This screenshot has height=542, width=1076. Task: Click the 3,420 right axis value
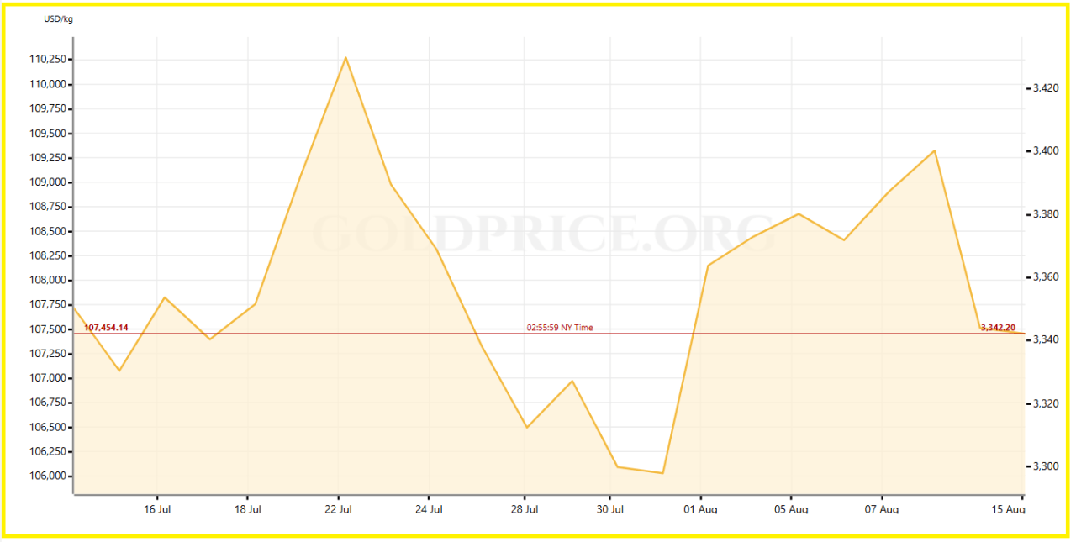coord(1047,88)
